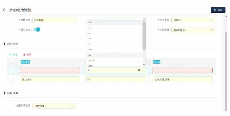Check the checkbox for the 送货城市 row
This screenshot has height=116, width=230.
tap(12, 79)
